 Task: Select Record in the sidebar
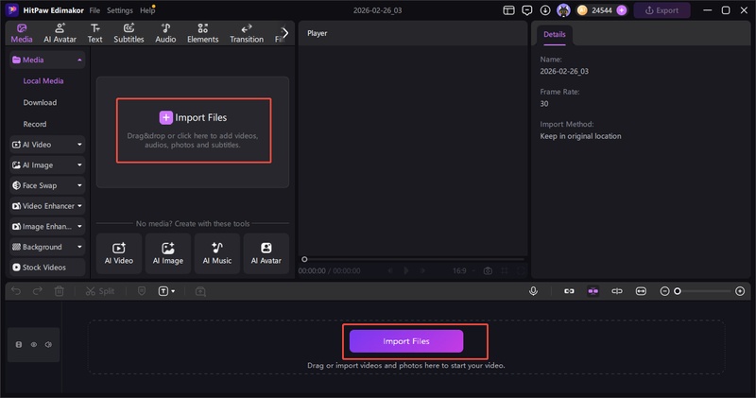point(35,124)
